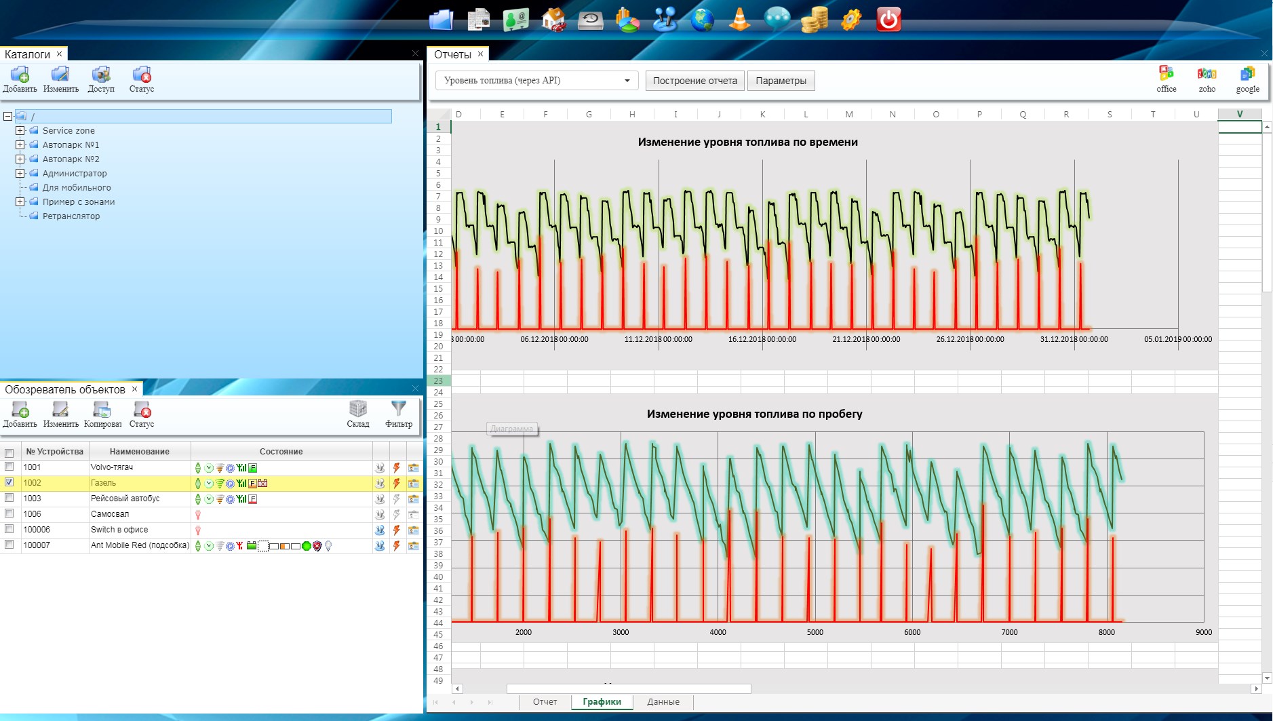Switch to the Отчет sheet tab
This screenshot has height=721, width=1273.
545,702
